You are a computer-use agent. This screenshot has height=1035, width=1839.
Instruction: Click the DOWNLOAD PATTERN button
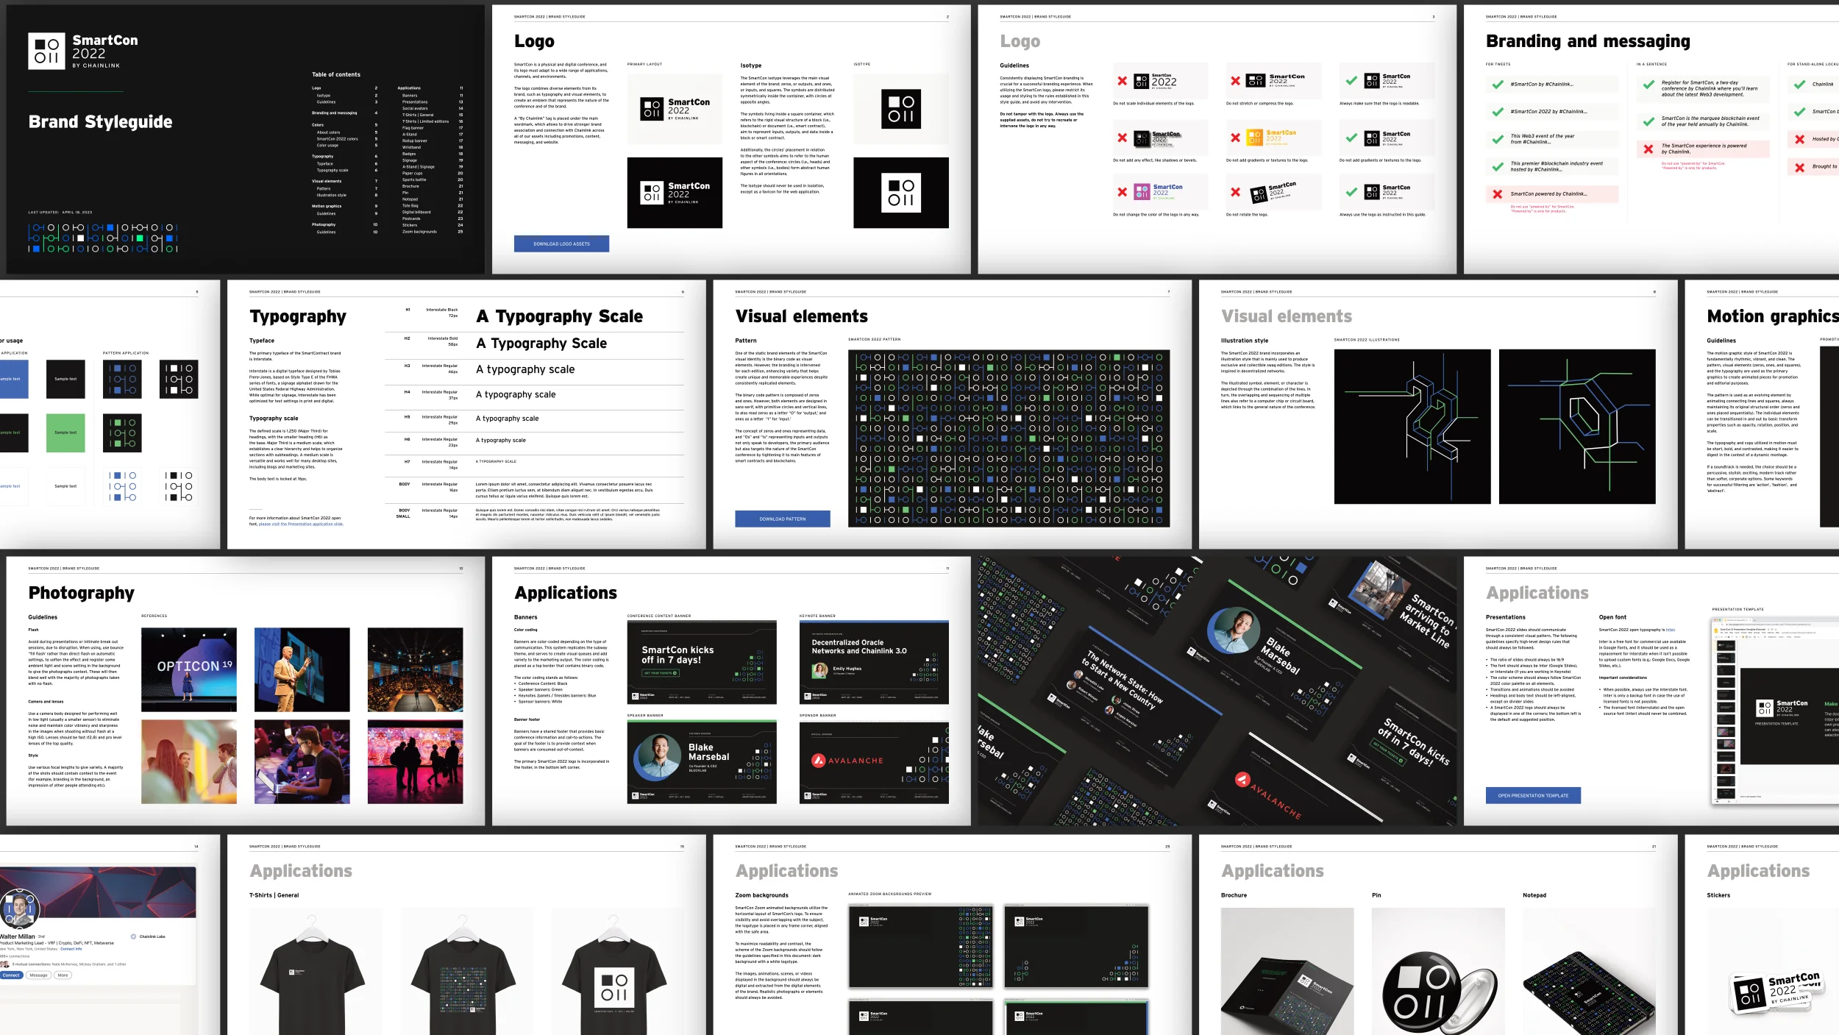point(782,518)
